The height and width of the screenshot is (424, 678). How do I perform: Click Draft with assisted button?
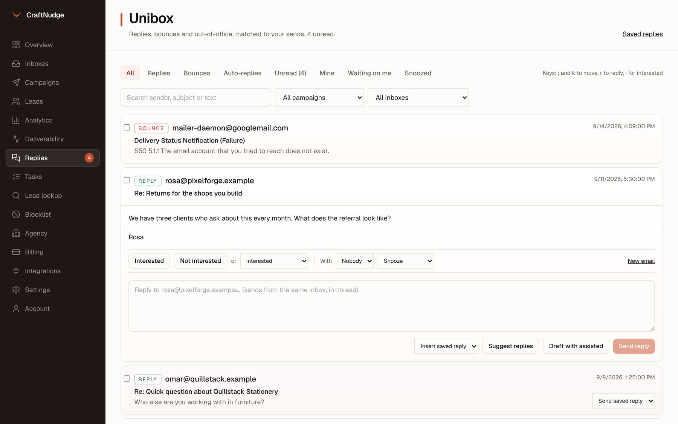pos(576,346)
